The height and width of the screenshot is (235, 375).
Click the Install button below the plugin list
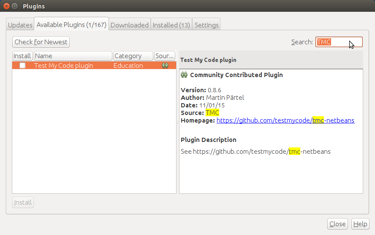pyautogui.click(x=23, y=202)
